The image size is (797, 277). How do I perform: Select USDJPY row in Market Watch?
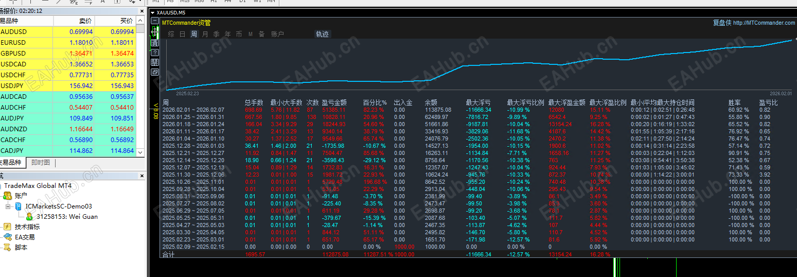[68, 86]
